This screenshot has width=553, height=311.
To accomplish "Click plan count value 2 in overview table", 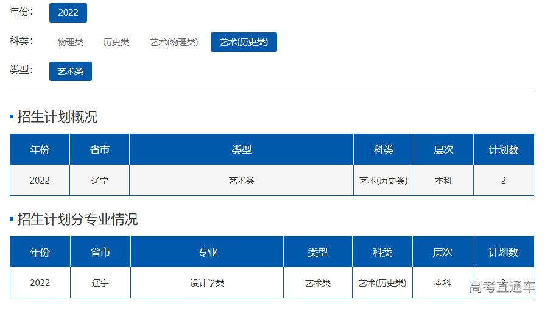I will (504, 181).
